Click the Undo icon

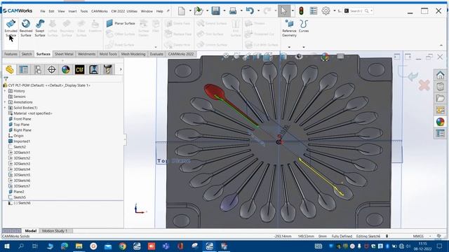tap(250, 11)
